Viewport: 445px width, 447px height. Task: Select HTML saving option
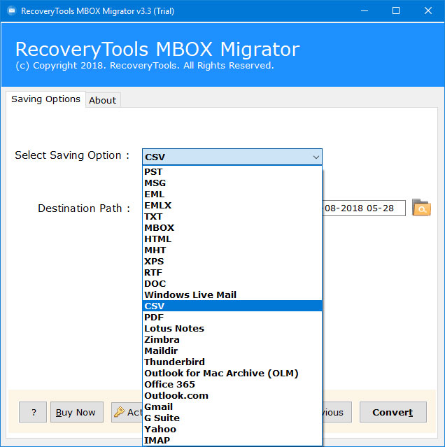click(x=232, y=239)
